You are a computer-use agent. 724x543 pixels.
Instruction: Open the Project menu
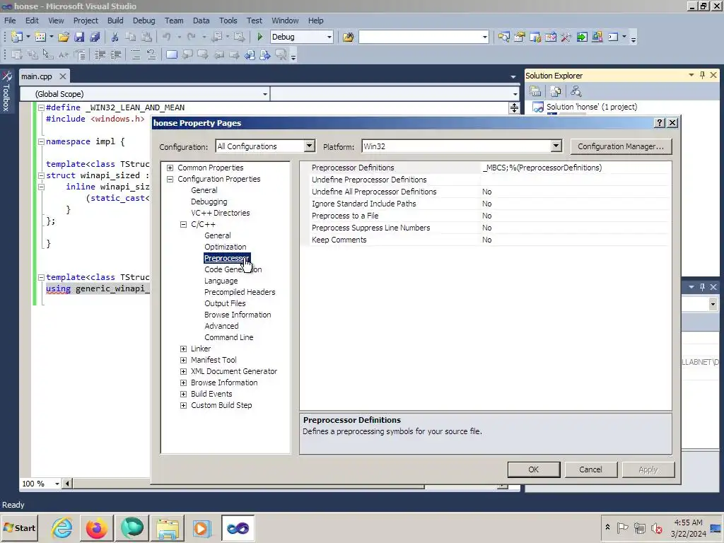pos(86,21)
